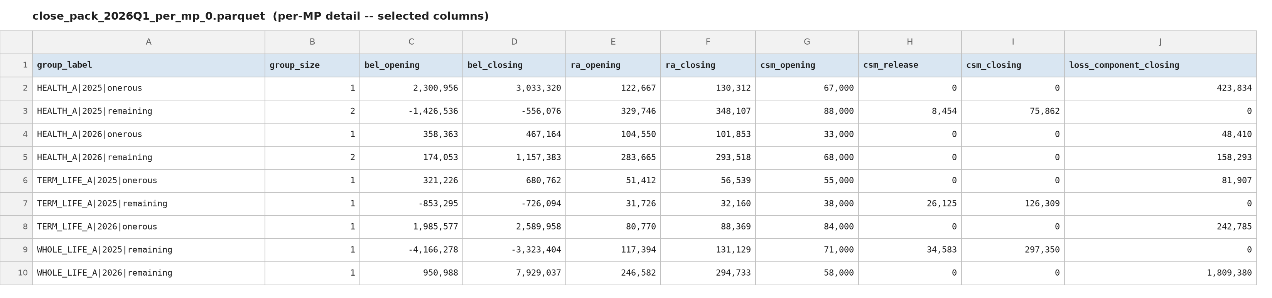Select cell TERM_LIFE_A|2026|onerous

tap(148, 228)
